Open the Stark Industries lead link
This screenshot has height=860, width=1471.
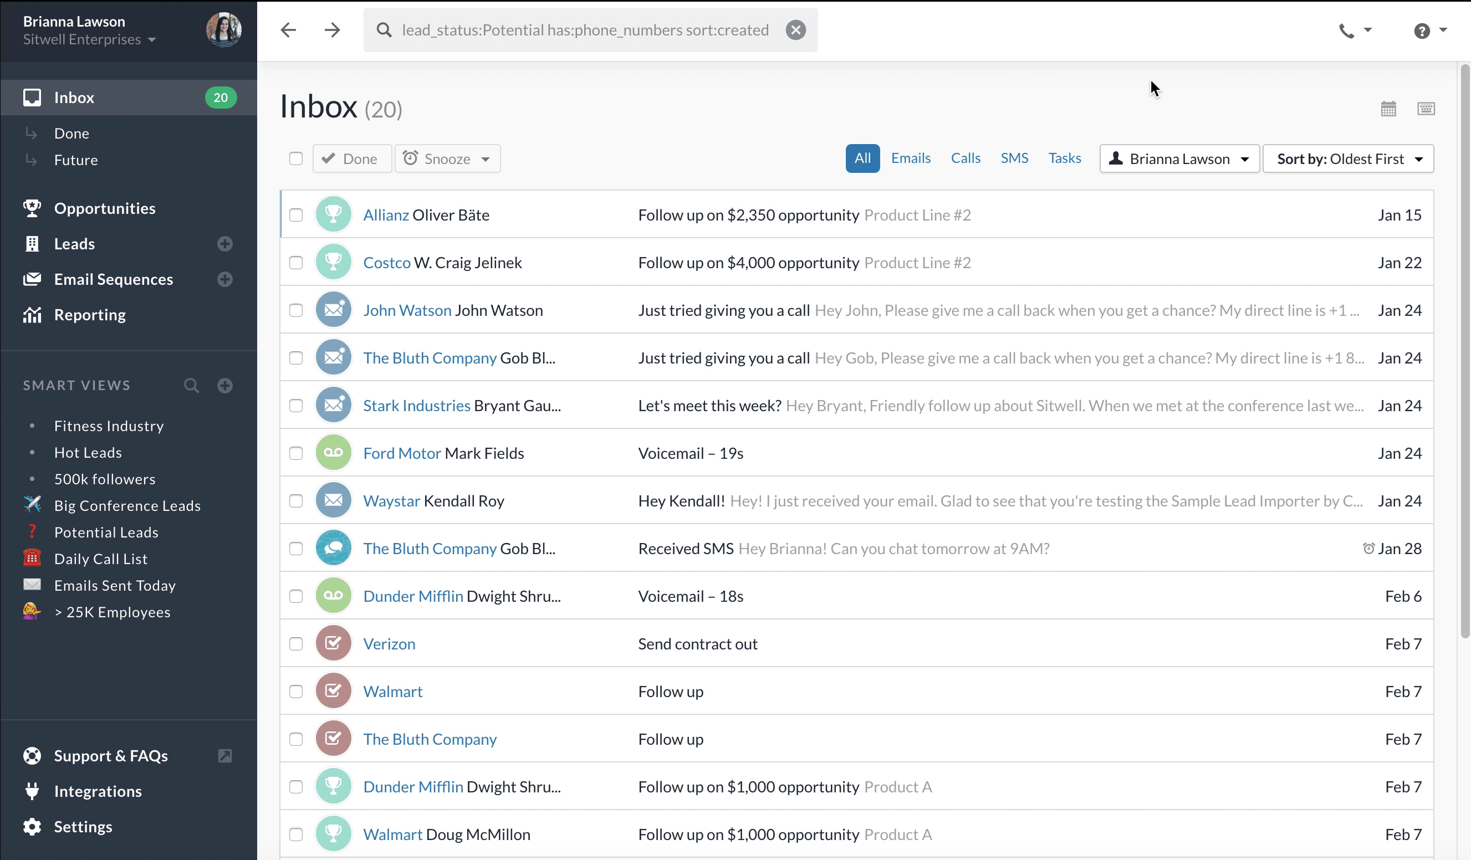coord(416,406)
